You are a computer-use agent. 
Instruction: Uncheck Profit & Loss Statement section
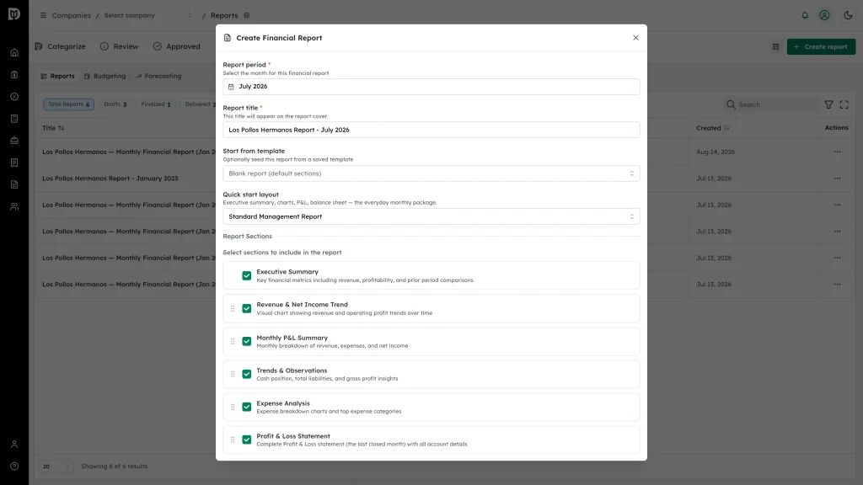pos(247,440)
